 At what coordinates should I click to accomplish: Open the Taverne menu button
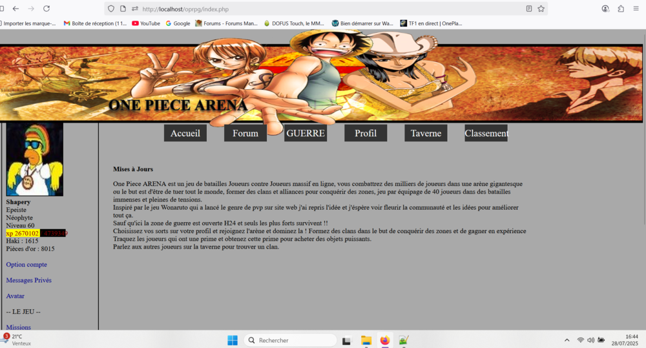(426, 133)
